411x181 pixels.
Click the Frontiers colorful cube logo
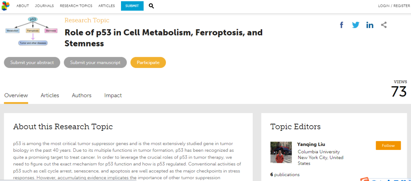[5, 6]
